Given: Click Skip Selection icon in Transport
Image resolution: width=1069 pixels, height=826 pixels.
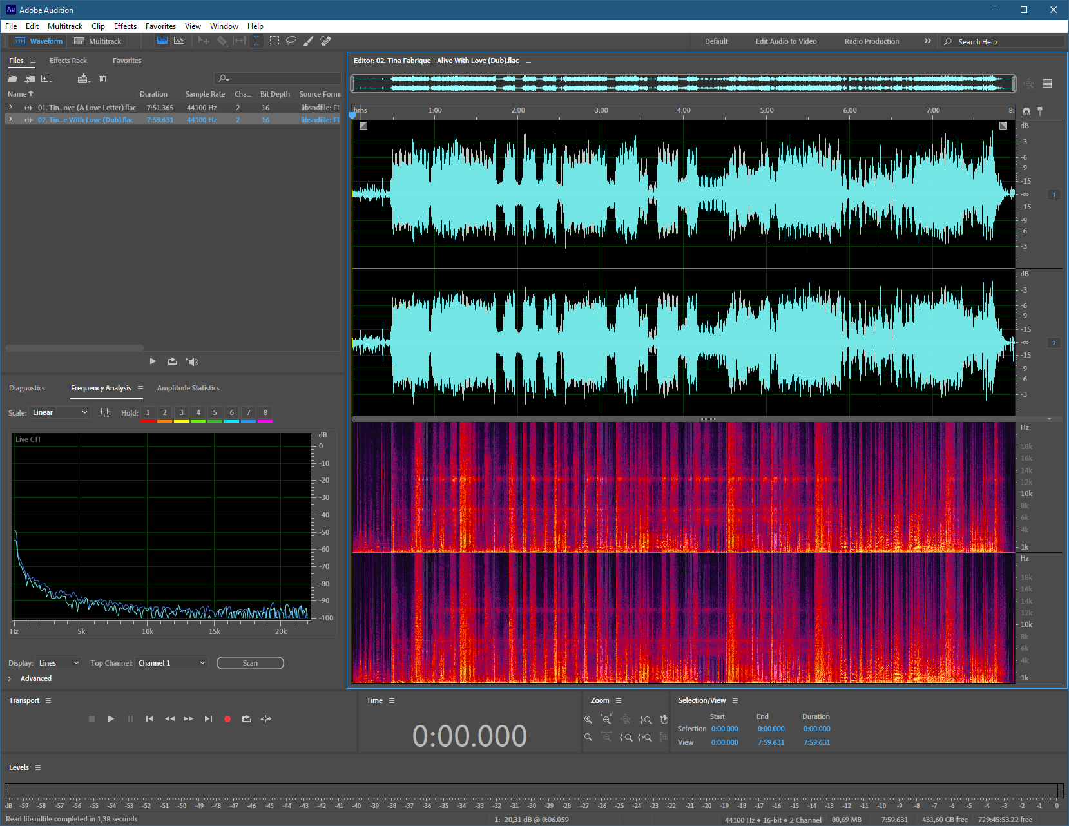Looking at the screenshot, I should pos(266,719).
